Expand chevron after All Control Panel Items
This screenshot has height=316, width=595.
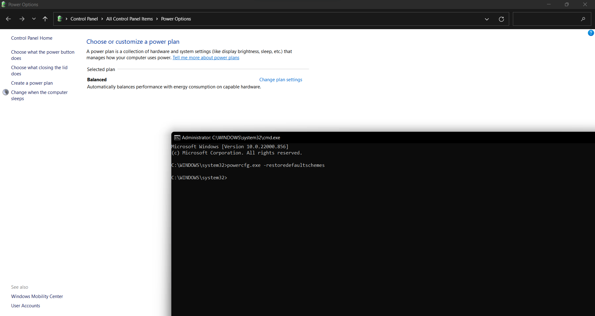point(157,19)
